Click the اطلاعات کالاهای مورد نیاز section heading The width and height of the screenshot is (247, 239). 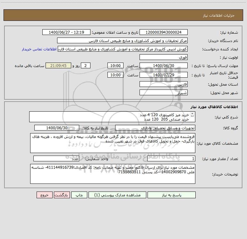point(214,107)
